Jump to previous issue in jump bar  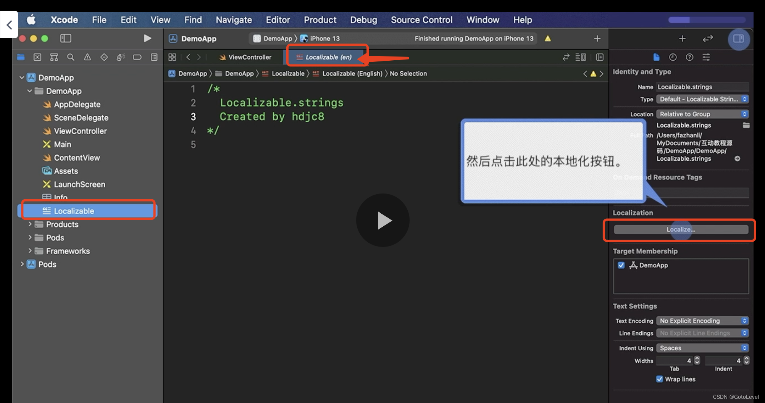(x=585, y=74)
